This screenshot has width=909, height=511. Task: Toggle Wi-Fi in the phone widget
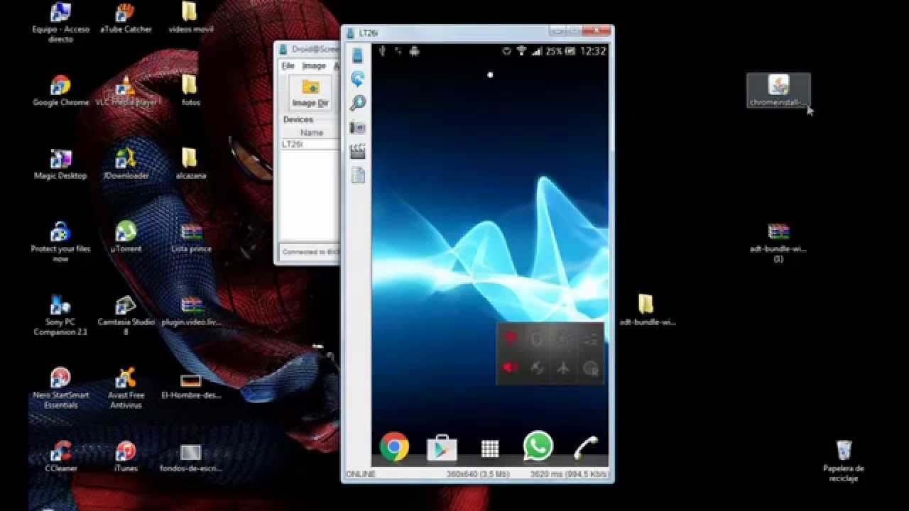pos(510,339)
